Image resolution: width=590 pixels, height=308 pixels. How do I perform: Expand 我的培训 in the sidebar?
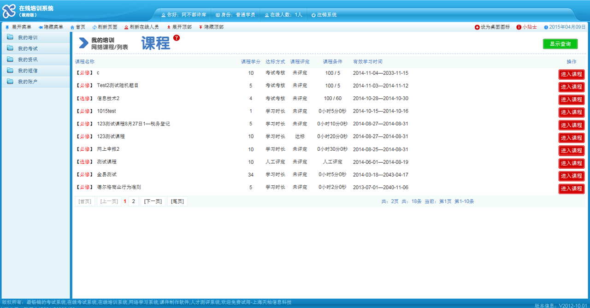[28, 37]
